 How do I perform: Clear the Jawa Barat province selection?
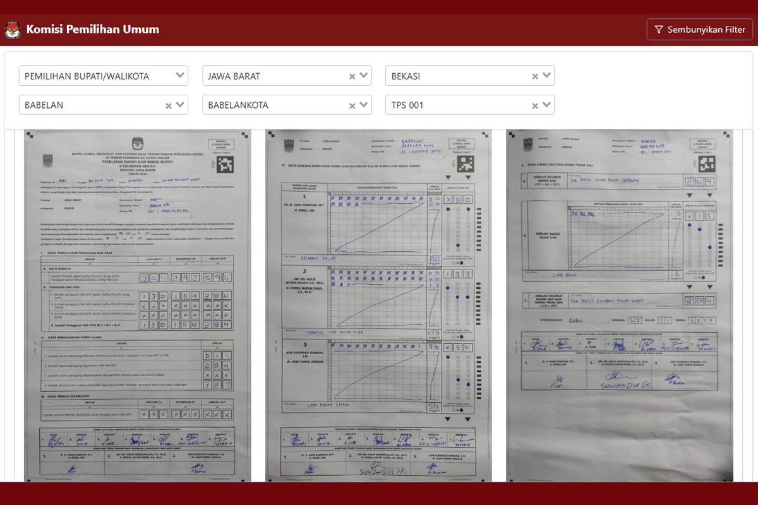[352, 76]
